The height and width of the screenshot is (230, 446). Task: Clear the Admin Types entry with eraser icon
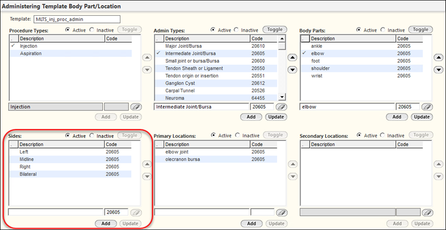click(x=281, y=107)
